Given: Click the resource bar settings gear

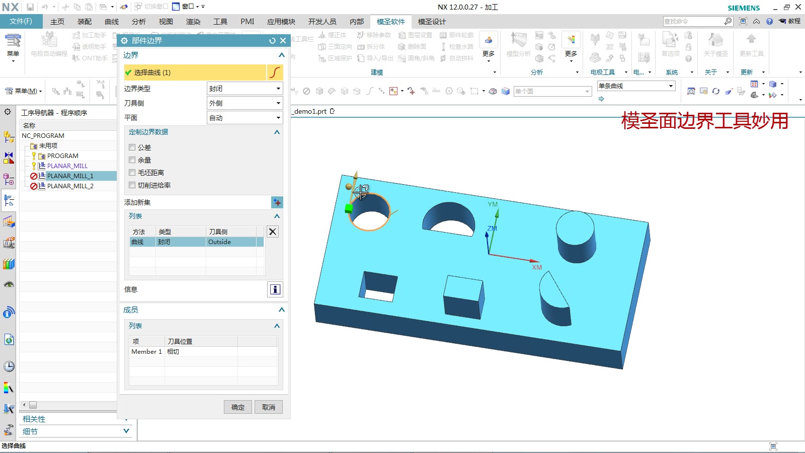Looking at the screenshot, I should pos(8,112).
